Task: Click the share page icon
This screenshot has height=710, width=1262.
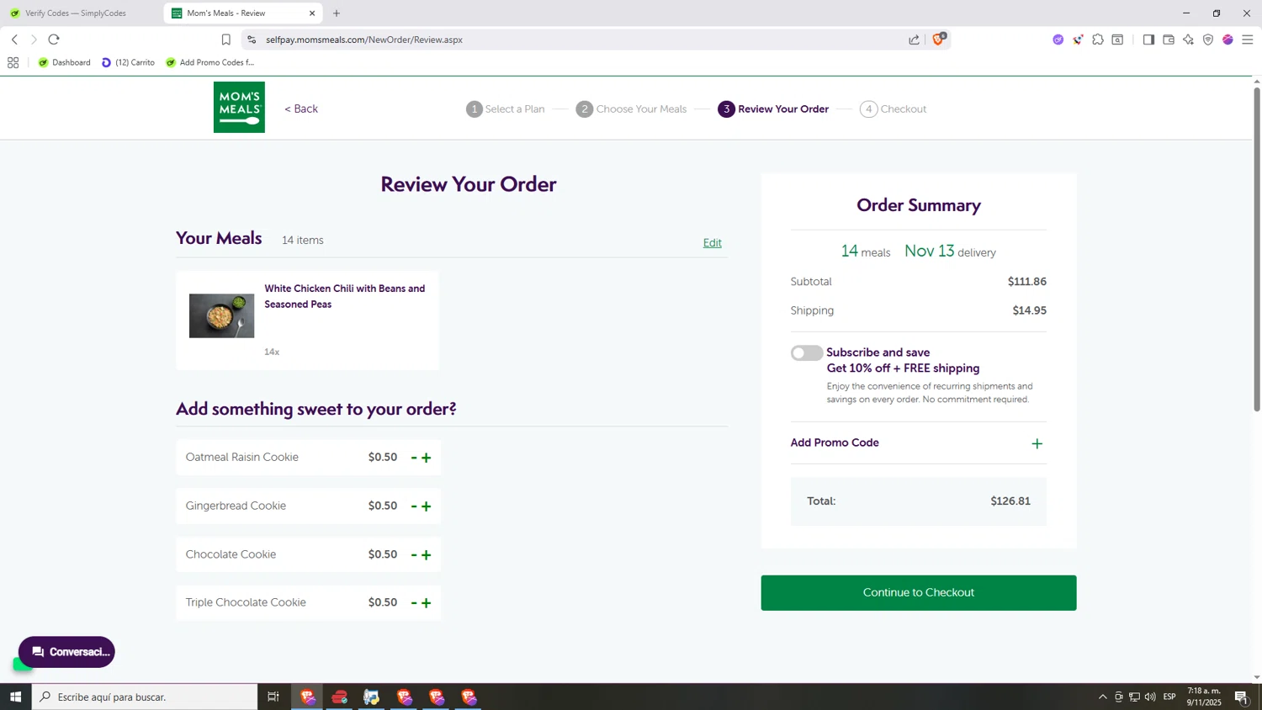Action: pyautogui.click(x=914, y=40)
